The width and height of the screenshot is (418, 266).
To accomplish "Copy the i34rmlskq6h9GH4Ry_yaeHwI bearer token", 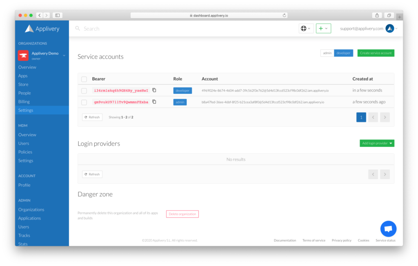I will (x=154, y=90).
